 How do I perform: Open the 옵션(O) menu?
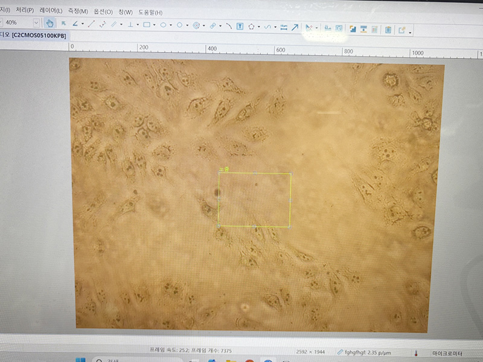pos(103,11)
